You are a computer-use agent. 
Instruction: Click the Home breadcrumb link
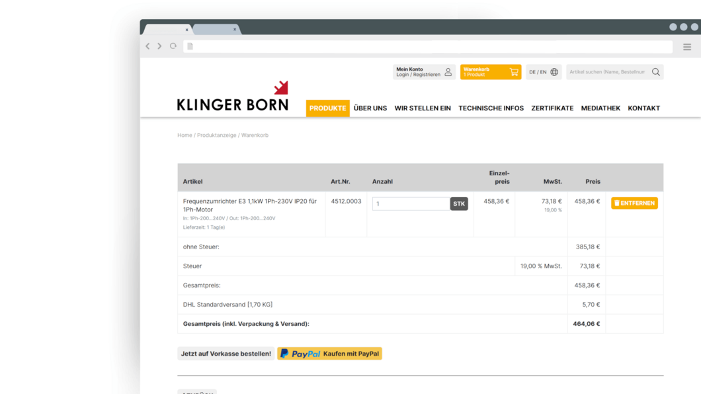(185, 135)
